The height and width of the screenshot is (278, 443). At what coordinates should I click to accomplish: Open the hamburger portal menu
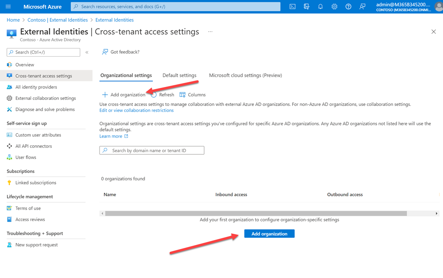pos(8,6)
